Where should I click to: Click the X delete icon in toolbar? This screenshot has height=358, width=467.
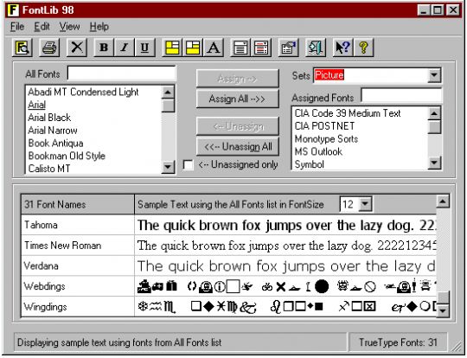pos(77,48)
